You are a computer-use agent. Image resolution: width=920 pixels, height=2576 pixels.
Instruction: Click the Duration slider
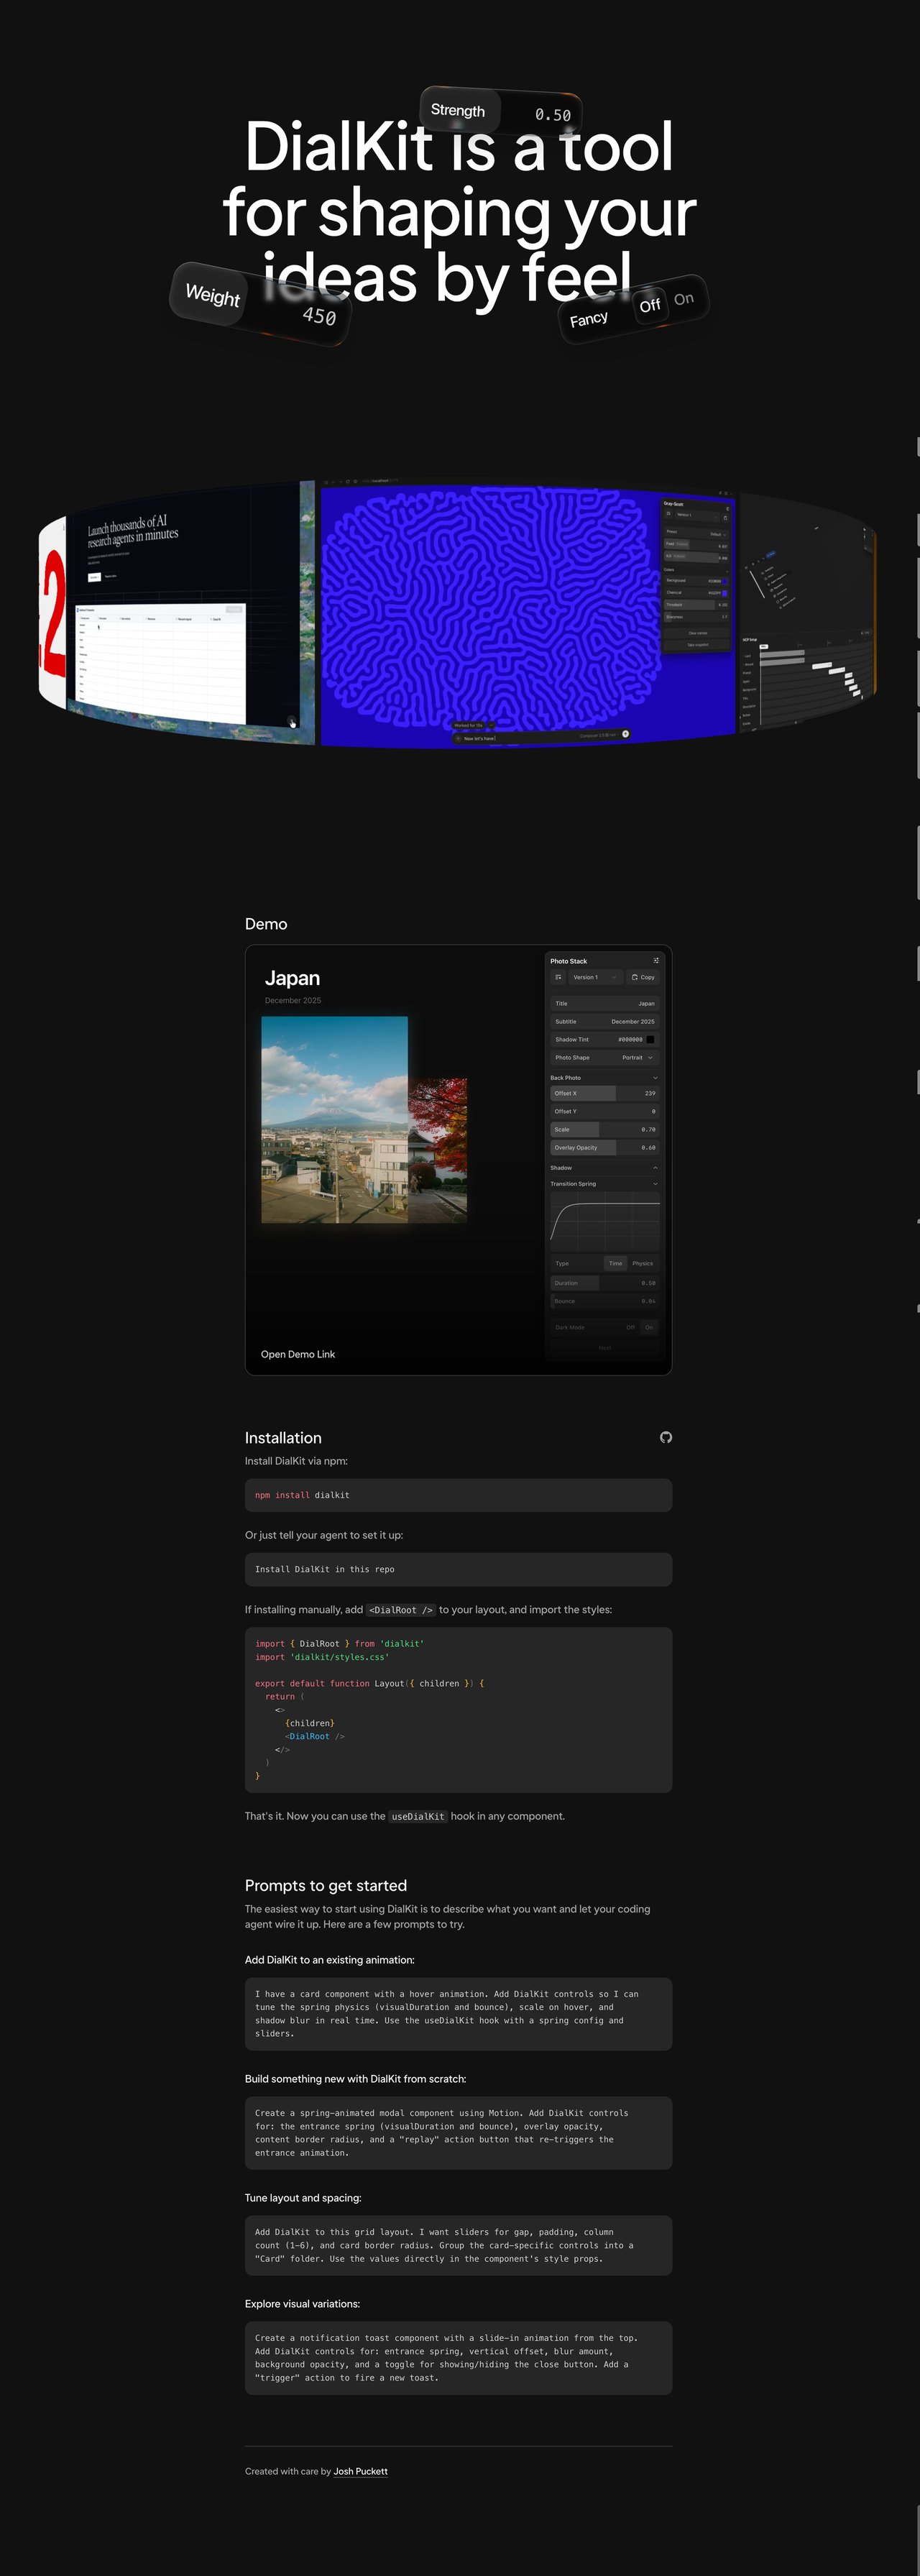[x=605, y=1283]
